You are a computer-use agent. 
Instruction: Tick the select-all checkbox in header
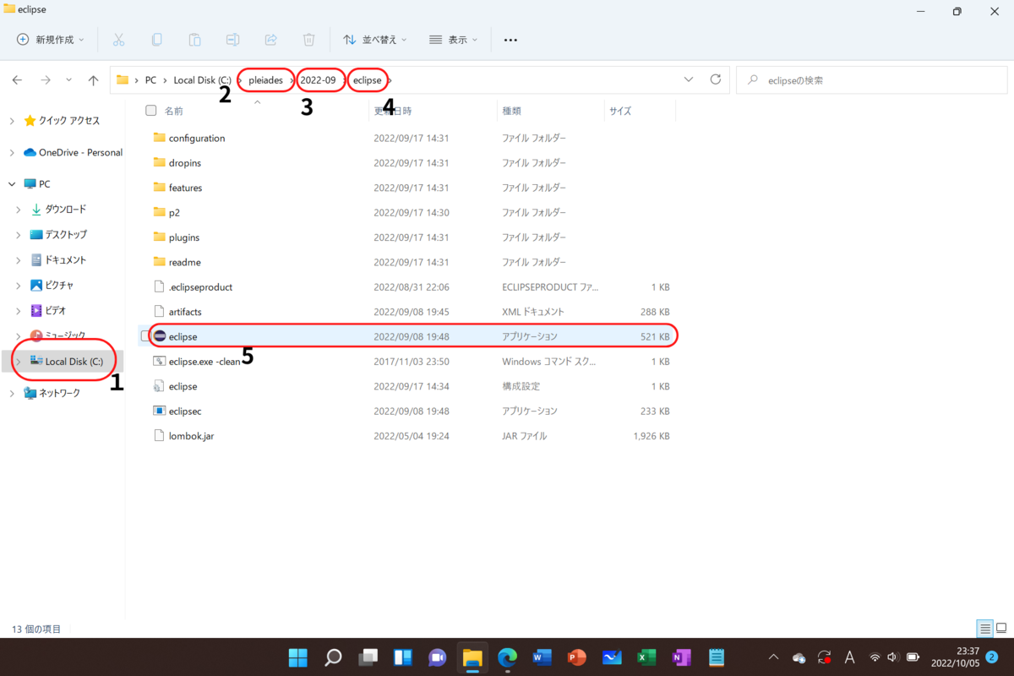point(151,111)
